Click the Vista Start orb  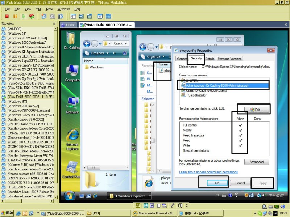[70, 196]
